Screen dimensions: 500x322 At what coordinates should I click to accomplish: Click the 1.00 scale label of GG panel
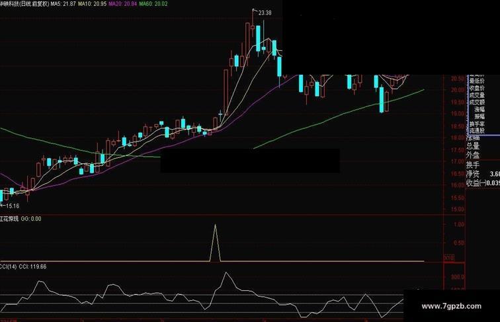(x=459, y=224)
